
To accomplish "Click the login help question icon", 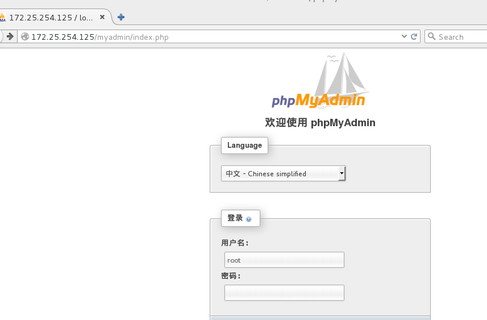I will 248,219.
